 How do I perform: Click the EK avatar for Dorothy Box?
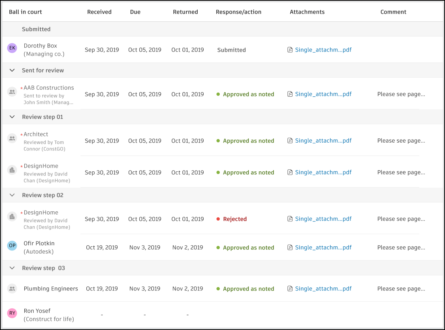tap(12, 48)
